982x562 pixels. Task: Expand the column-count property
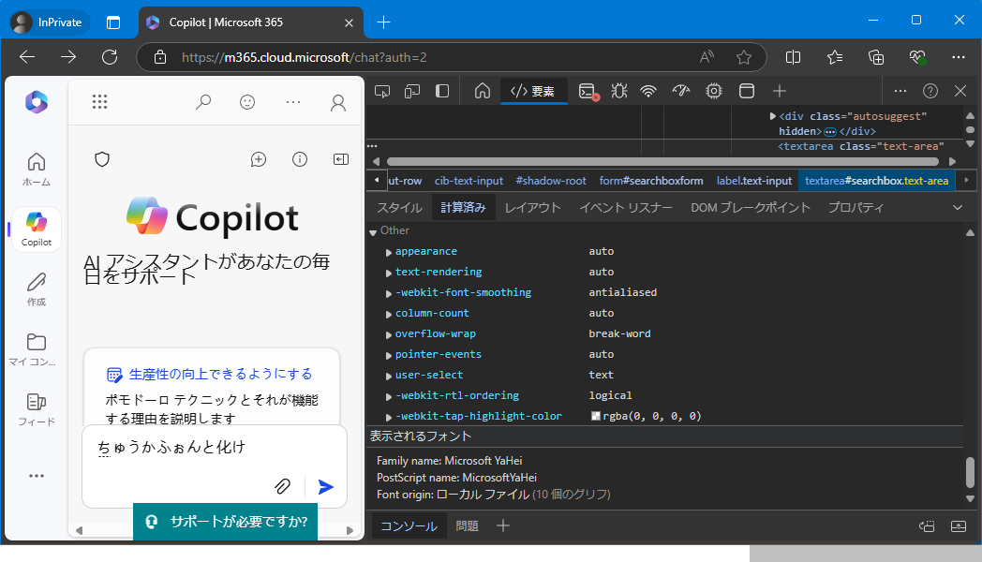[x=388, y=314]
